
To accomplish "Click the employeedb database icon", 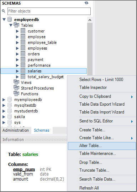I will click(10, 20).
